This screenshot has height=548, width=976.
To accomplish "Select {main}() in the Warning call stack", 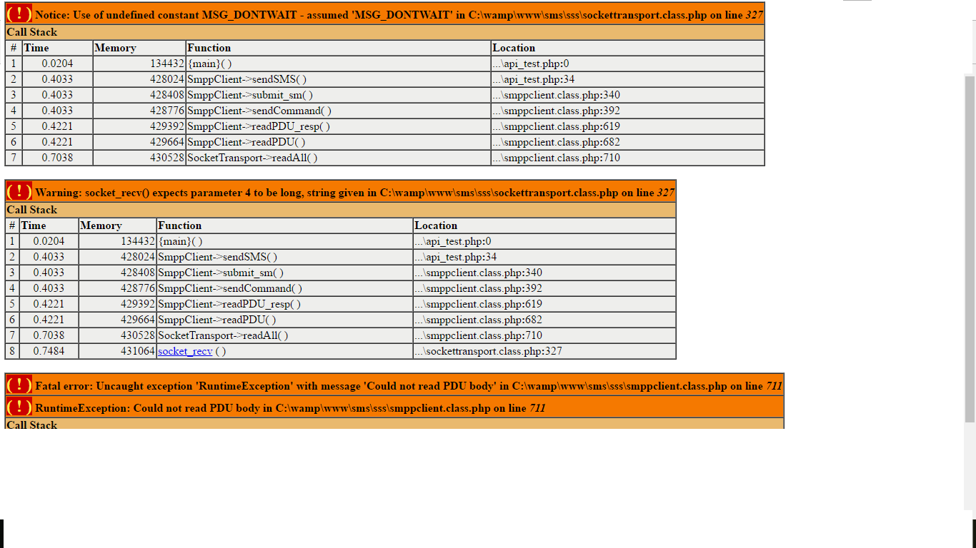I will (181, 241).
